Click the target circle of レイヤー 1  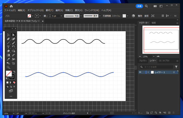point(174,72)
